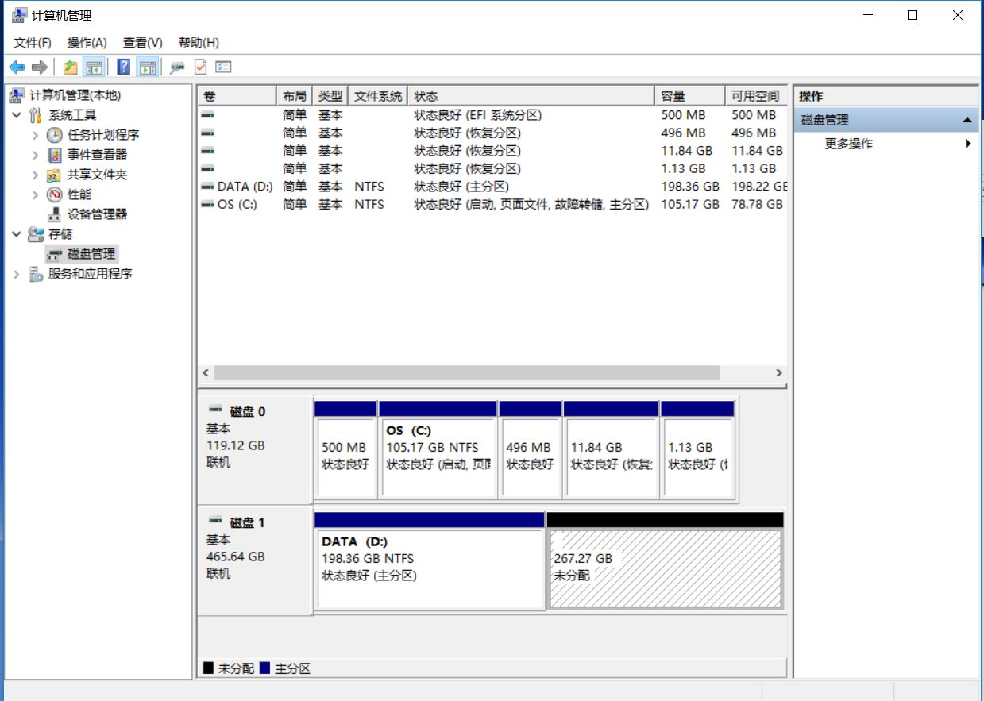Viewport: 984px width, 701px height.
Task: Expand the 性能 node arrow
Action: click(x=36, y=195)
